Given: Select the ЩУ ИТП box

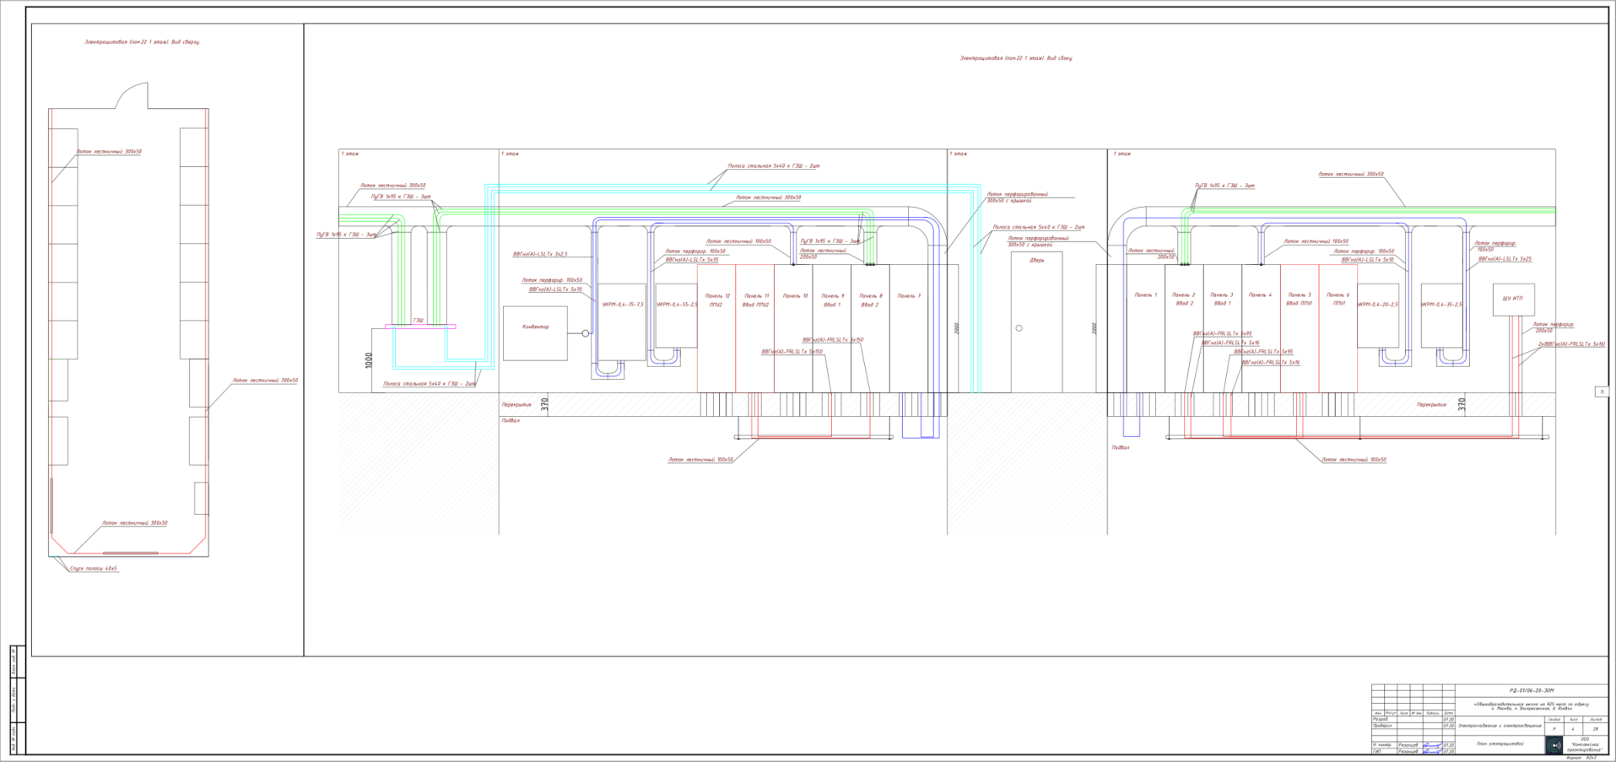Looking at the screenshot, I should (x=1513, y=300).
